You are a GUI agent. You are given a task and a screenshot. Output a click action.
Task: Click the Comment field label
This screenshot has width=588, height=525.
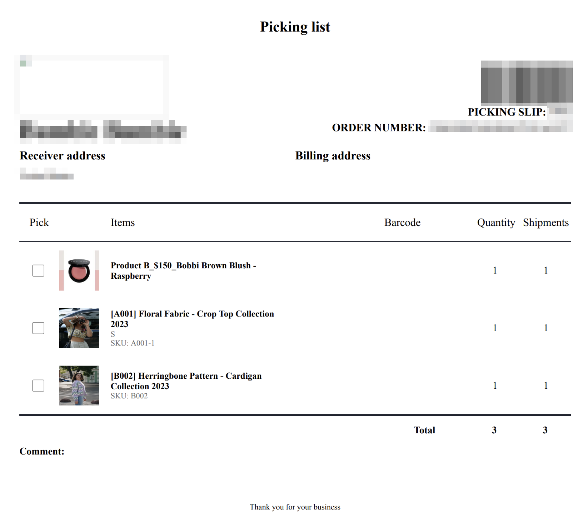coord(42,451)
